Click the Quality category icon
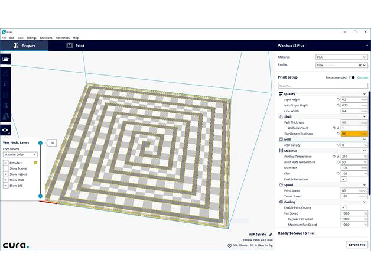The image size is (371, 279). coord(281,94)
